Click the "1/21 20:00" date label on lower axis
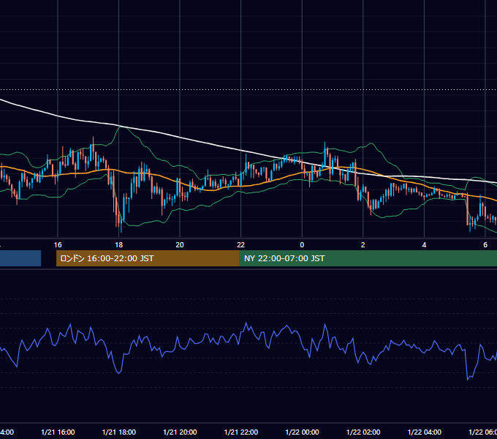 point(180,432)
